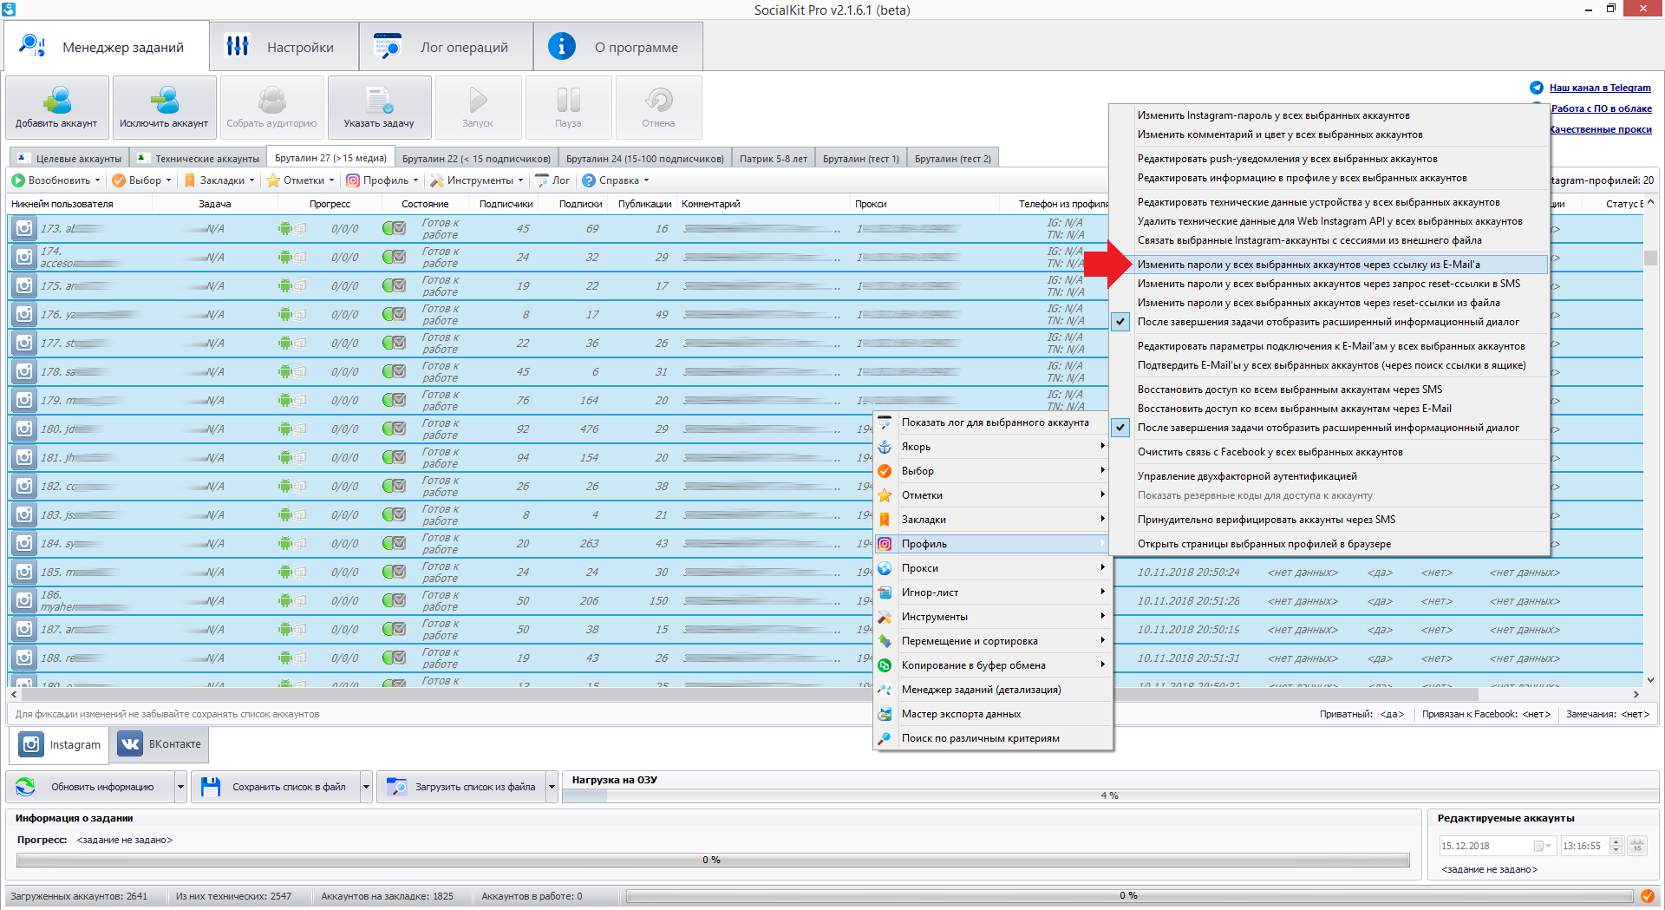Click the Load list from file icon
Viewport: 1665px width, 910px height.
396,787
